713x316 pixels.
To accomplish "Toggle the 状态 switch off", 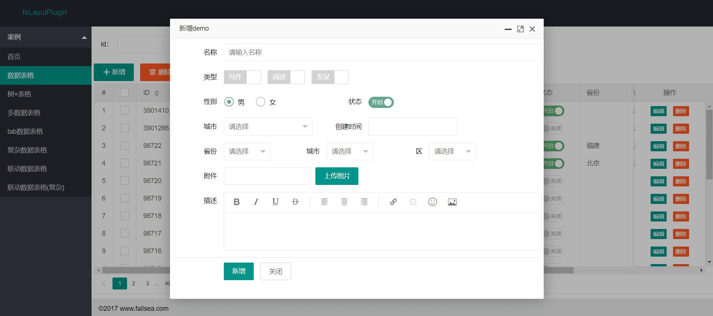I will point(381,102).
